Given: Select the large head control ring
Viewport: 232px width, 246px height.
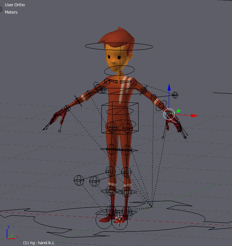Looking at the screenshot, I should point(119,46).
